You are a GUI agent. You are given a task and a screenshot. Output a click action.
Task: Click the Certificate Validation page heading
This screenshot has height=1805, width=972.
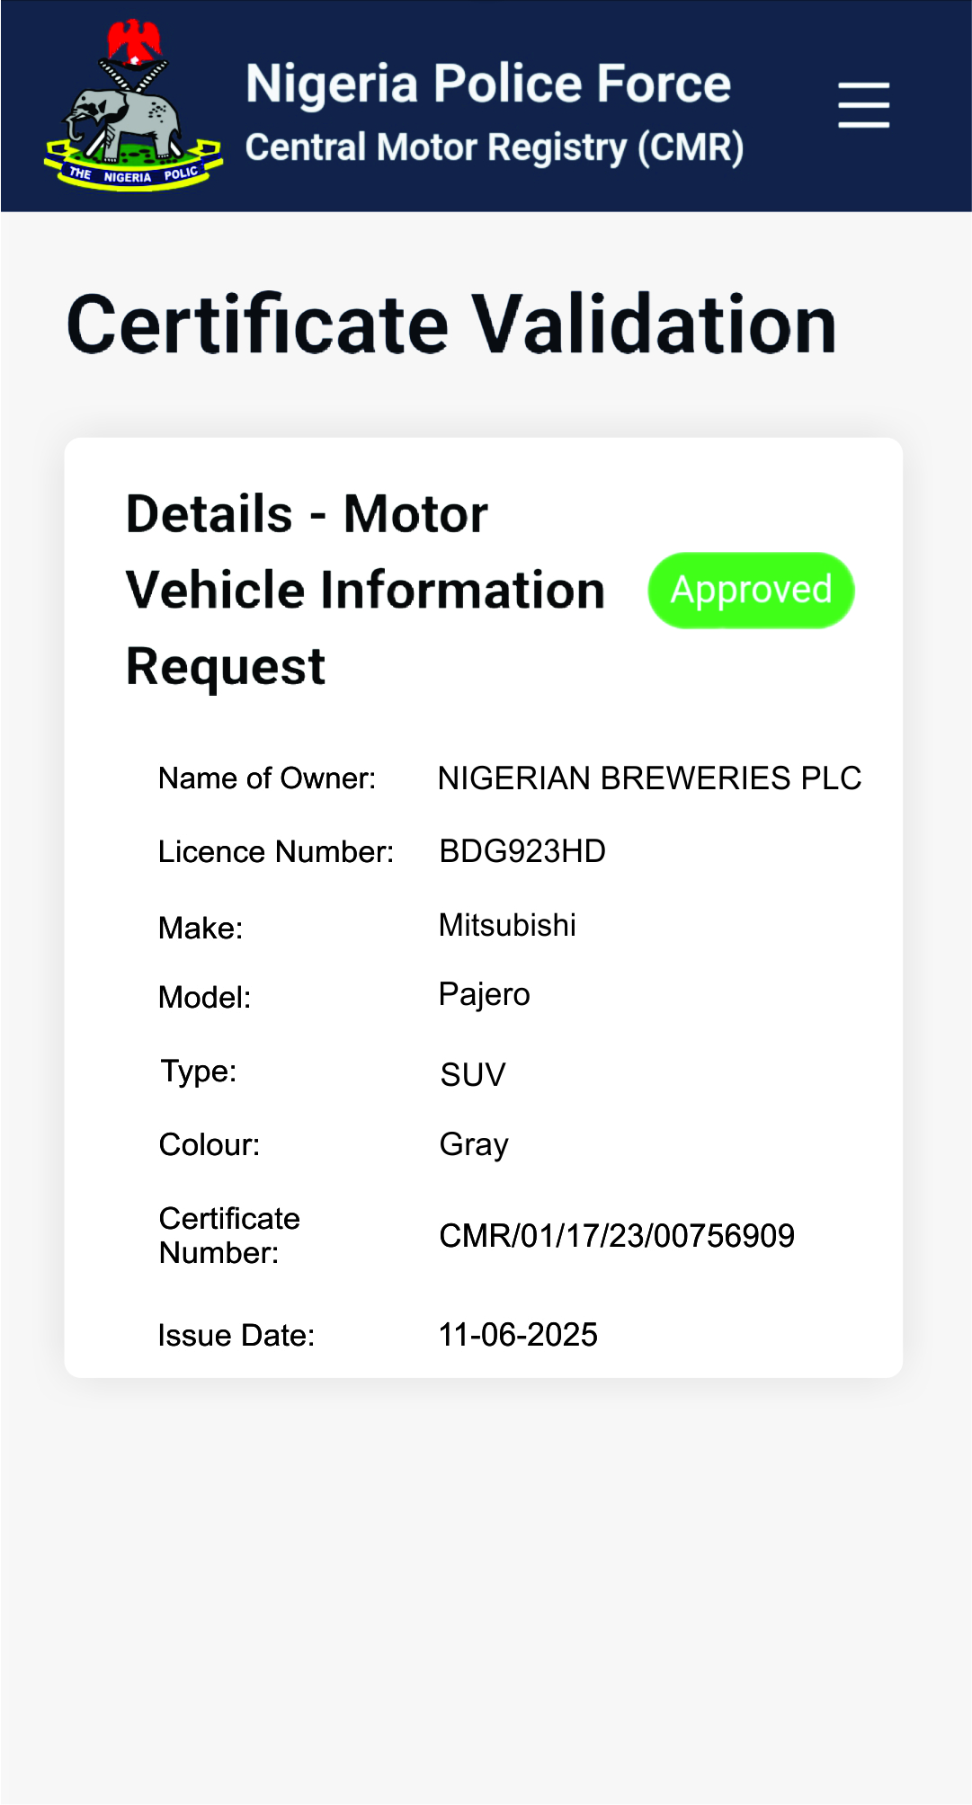pyautogui.click(x=451, y=325)
